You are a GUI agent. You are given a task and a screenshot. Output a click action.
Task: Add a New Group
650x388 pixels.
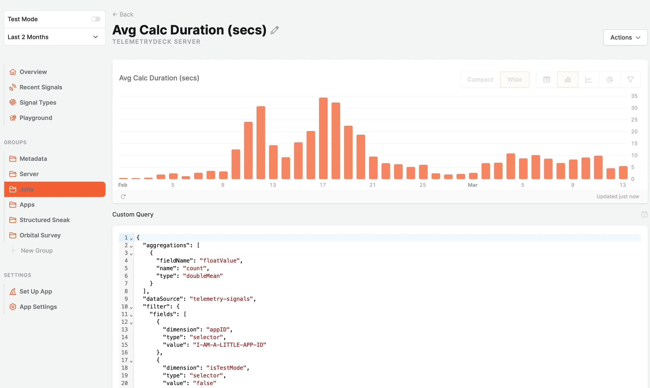point(31,251)
